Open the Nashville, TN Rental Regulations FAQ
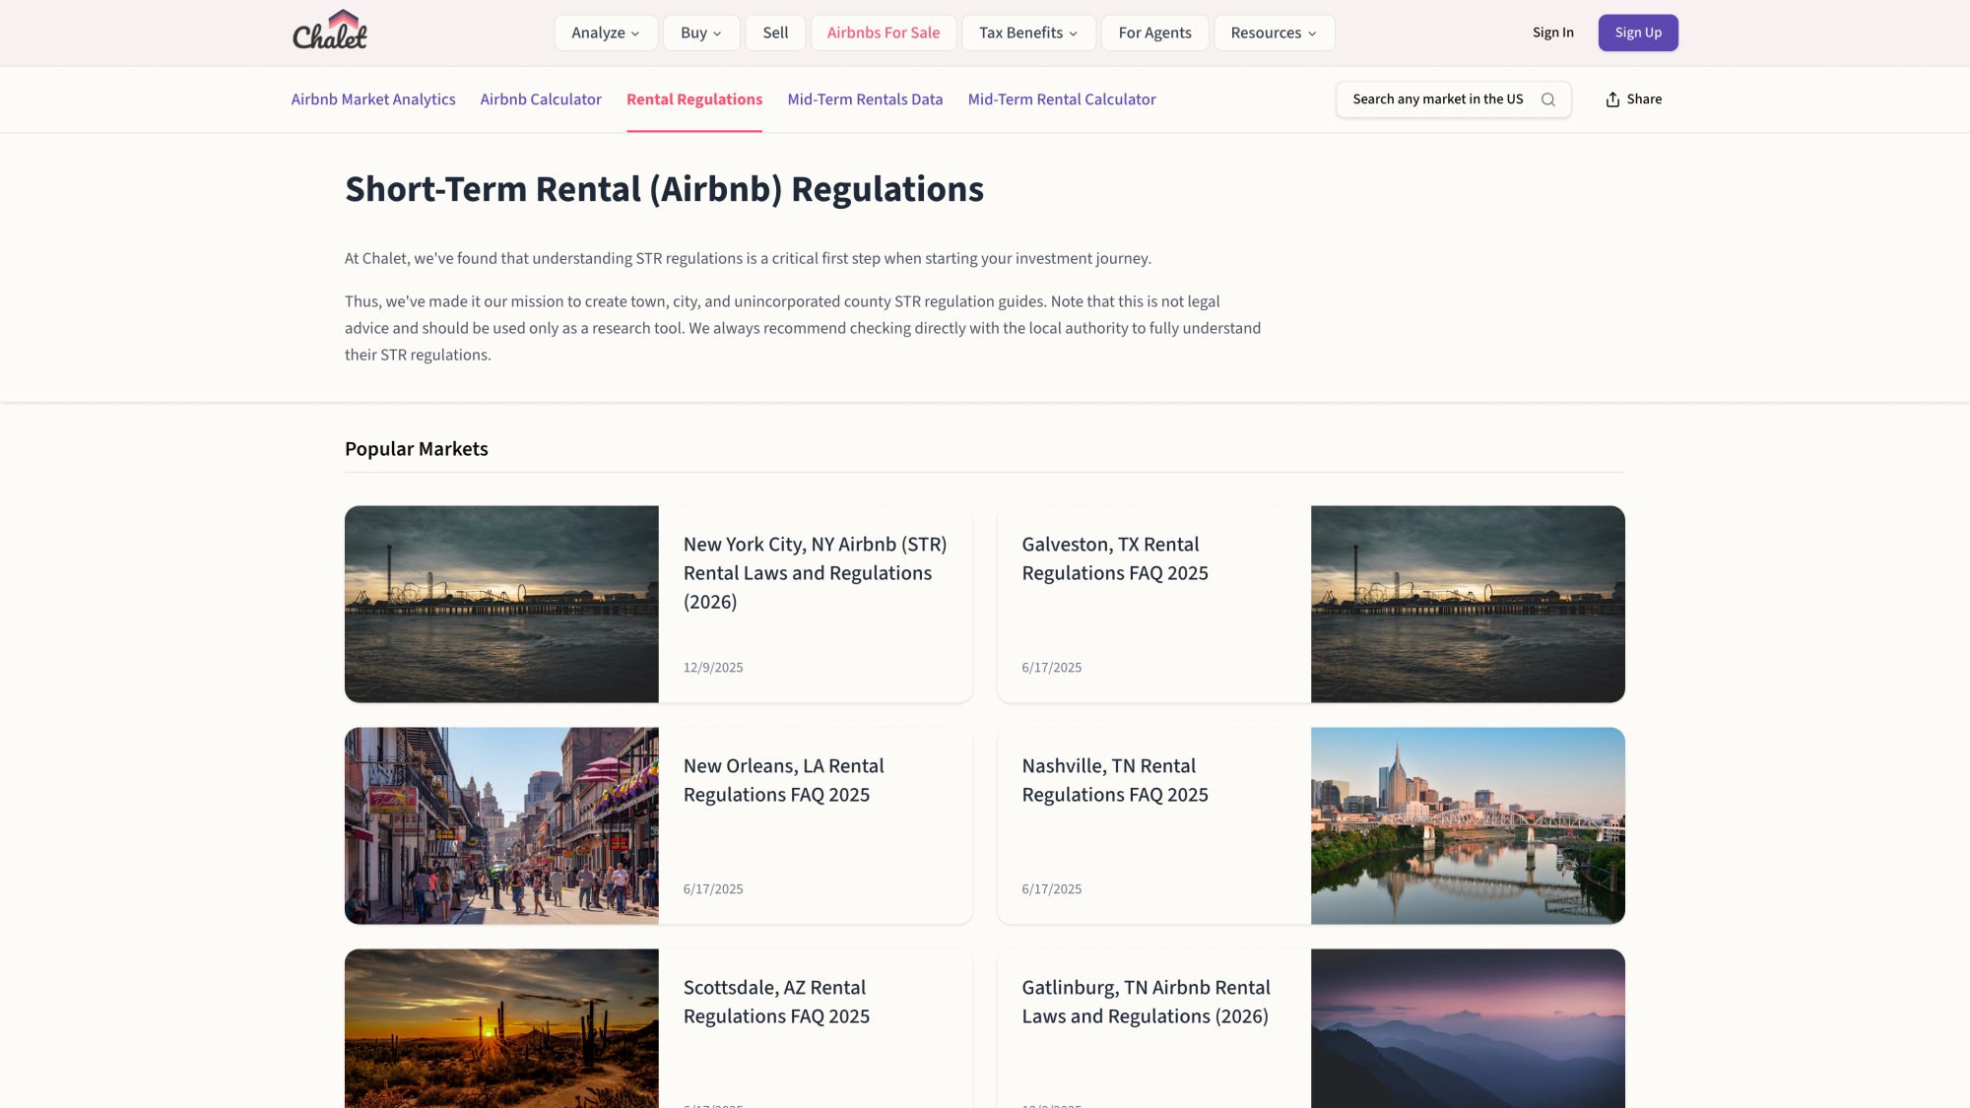Screen dimensions: 1970x1108 pyautogui.click(x=1115, y=779)
